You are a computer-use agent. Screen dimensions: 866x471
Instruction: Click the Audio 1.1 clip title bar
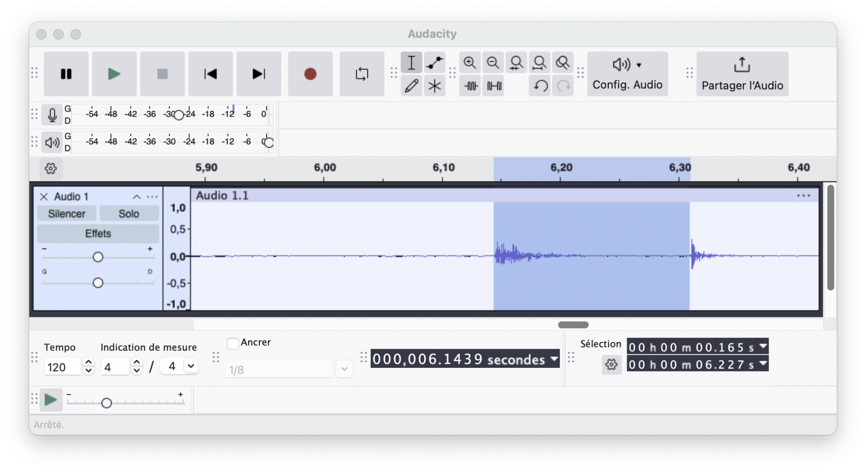click(x=504, y=196)
